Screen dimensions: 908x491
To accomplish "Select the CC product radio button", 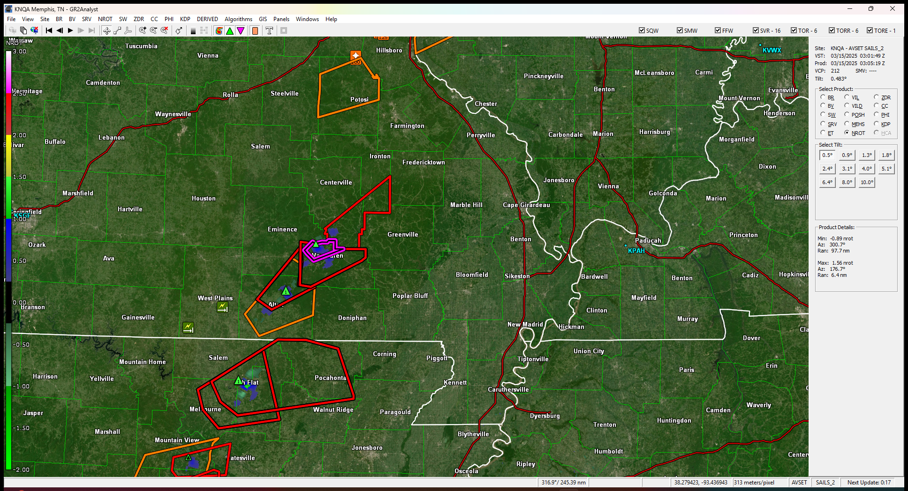I will 876,106.
